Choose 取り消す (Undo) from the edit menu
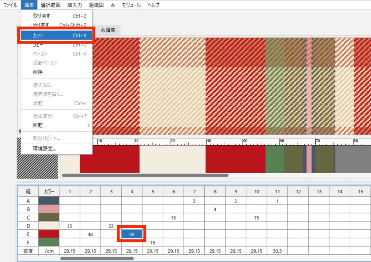 click(57, 16)
